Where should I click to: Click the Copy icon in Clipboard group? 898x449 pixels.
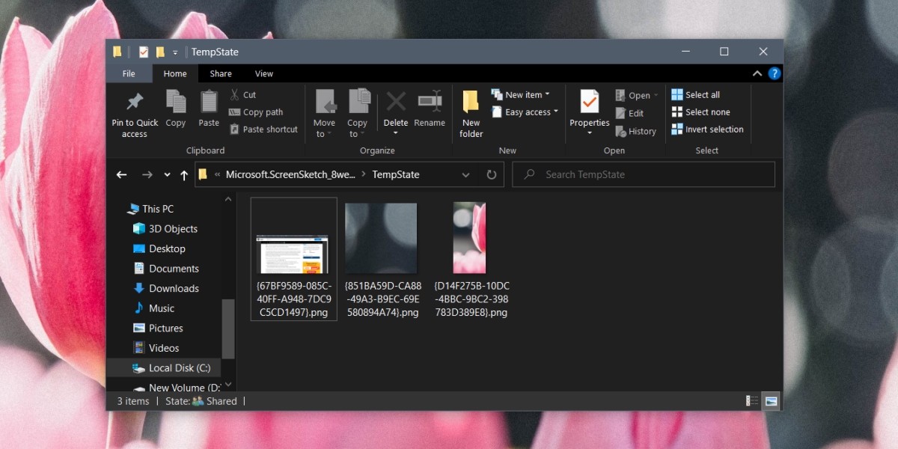tap(176, 103)
